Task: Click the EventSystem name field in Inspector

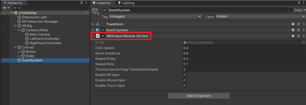Action: [198, 10]
